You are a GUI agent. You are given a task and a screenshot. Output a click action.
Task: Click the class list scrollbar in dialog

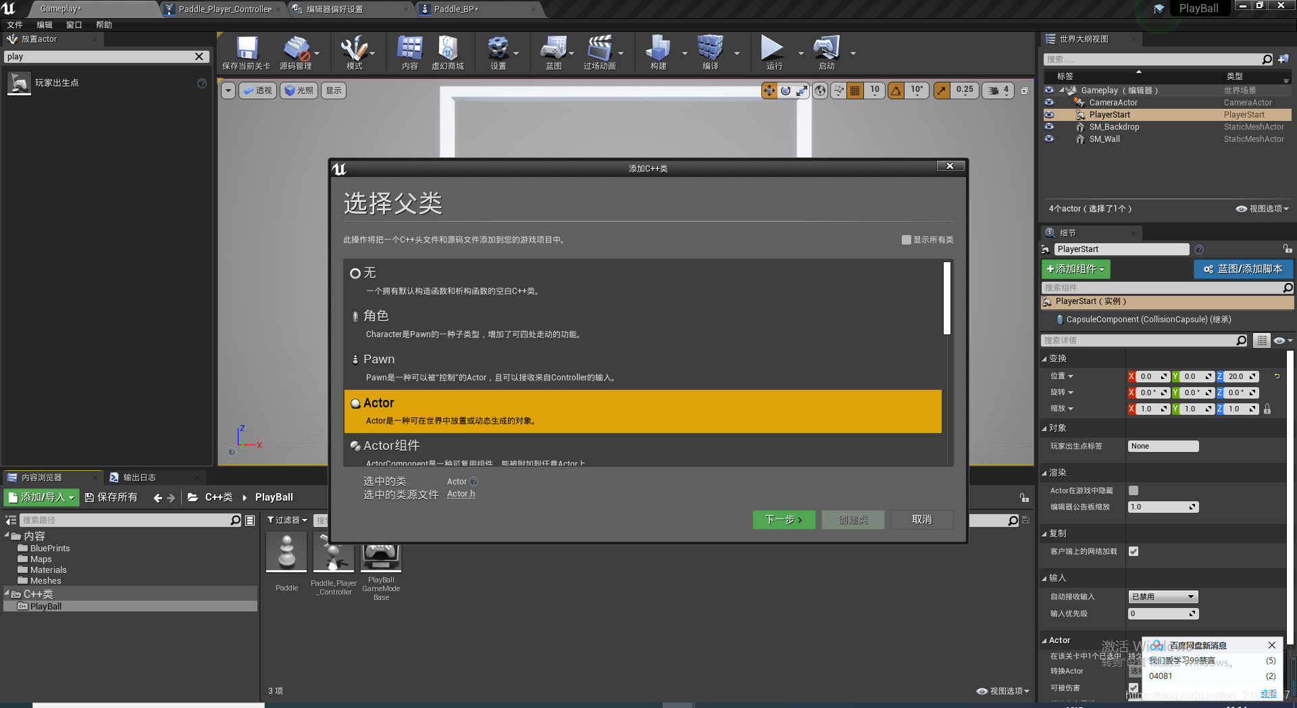click(x=947, y=299)
